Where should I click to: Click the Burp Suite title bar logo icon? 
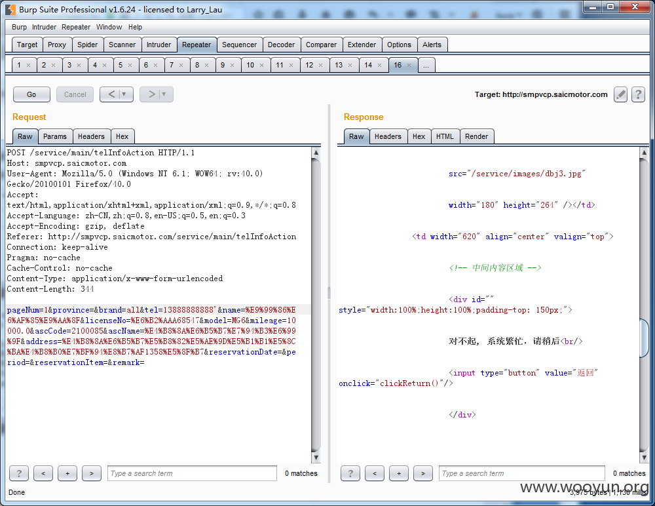pos(11,9)
